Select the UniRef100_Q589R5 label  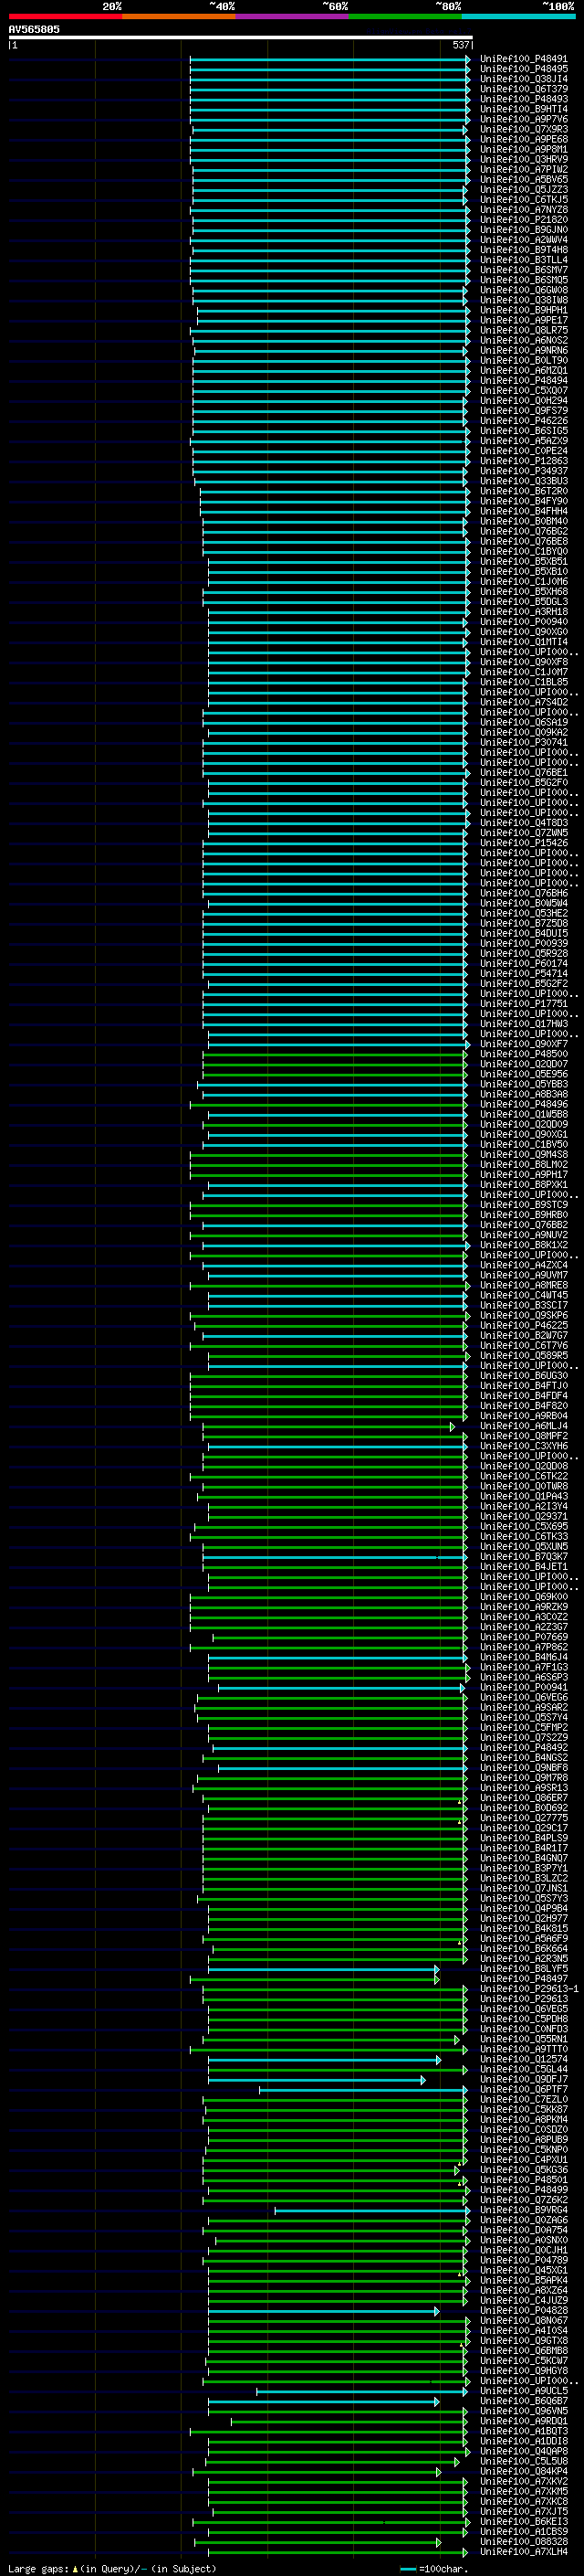point(523,1355)
